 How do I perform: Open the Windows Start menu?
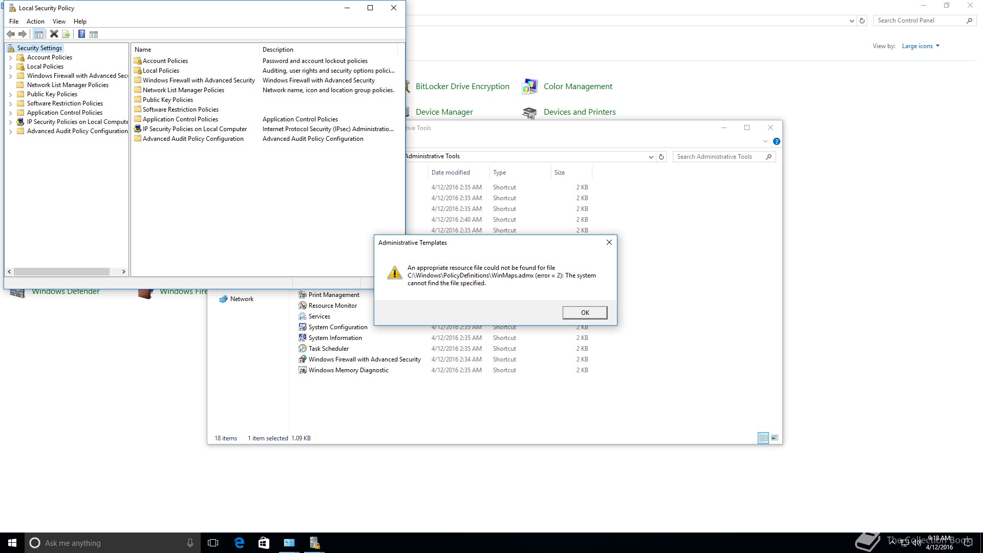[x=12, y=543]
